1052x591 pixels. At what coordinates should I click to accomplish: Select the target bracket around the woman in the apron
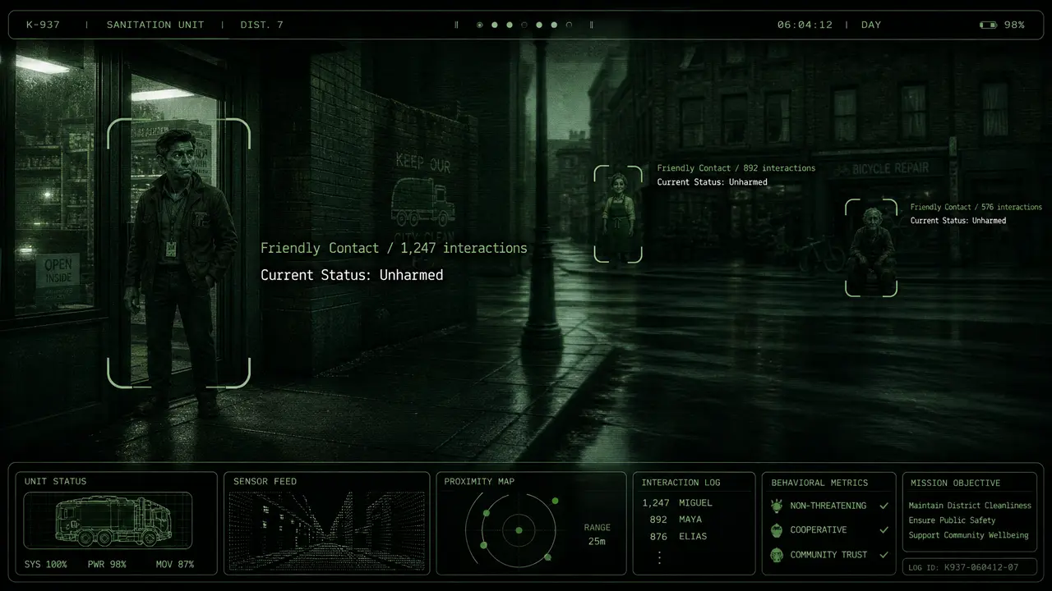(x=618, y=214)
